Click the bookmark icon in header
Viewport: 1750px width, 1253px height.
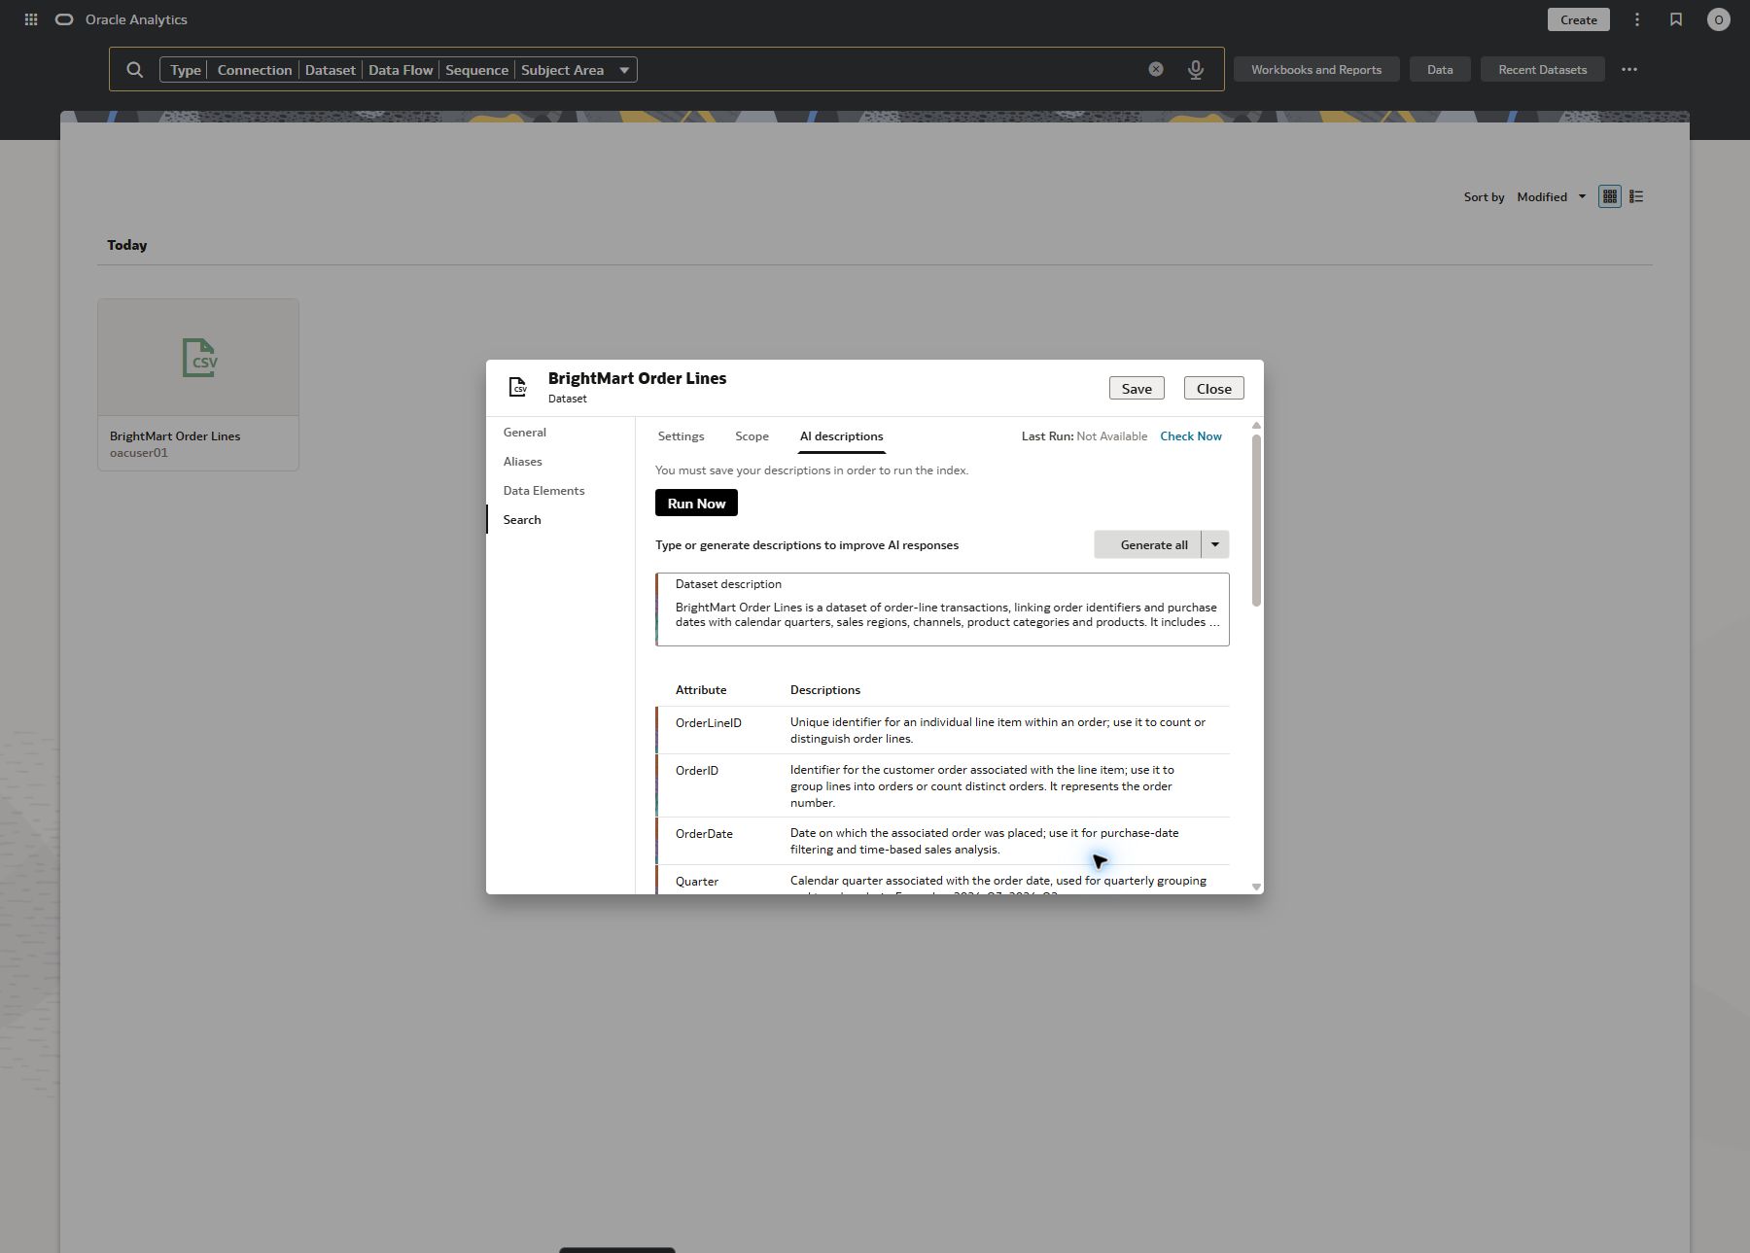pyautogui.click(x=1676, y=19)
